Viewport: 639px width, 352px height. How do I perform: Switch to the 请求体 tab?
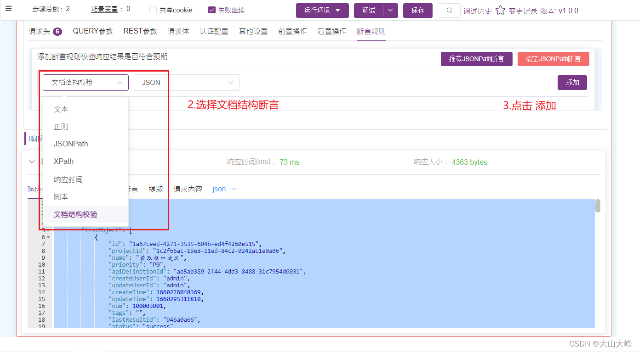(178, 31)
